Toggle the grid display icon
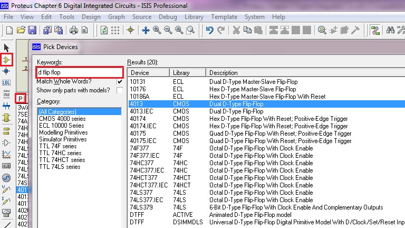 click(x=115, y=30)
